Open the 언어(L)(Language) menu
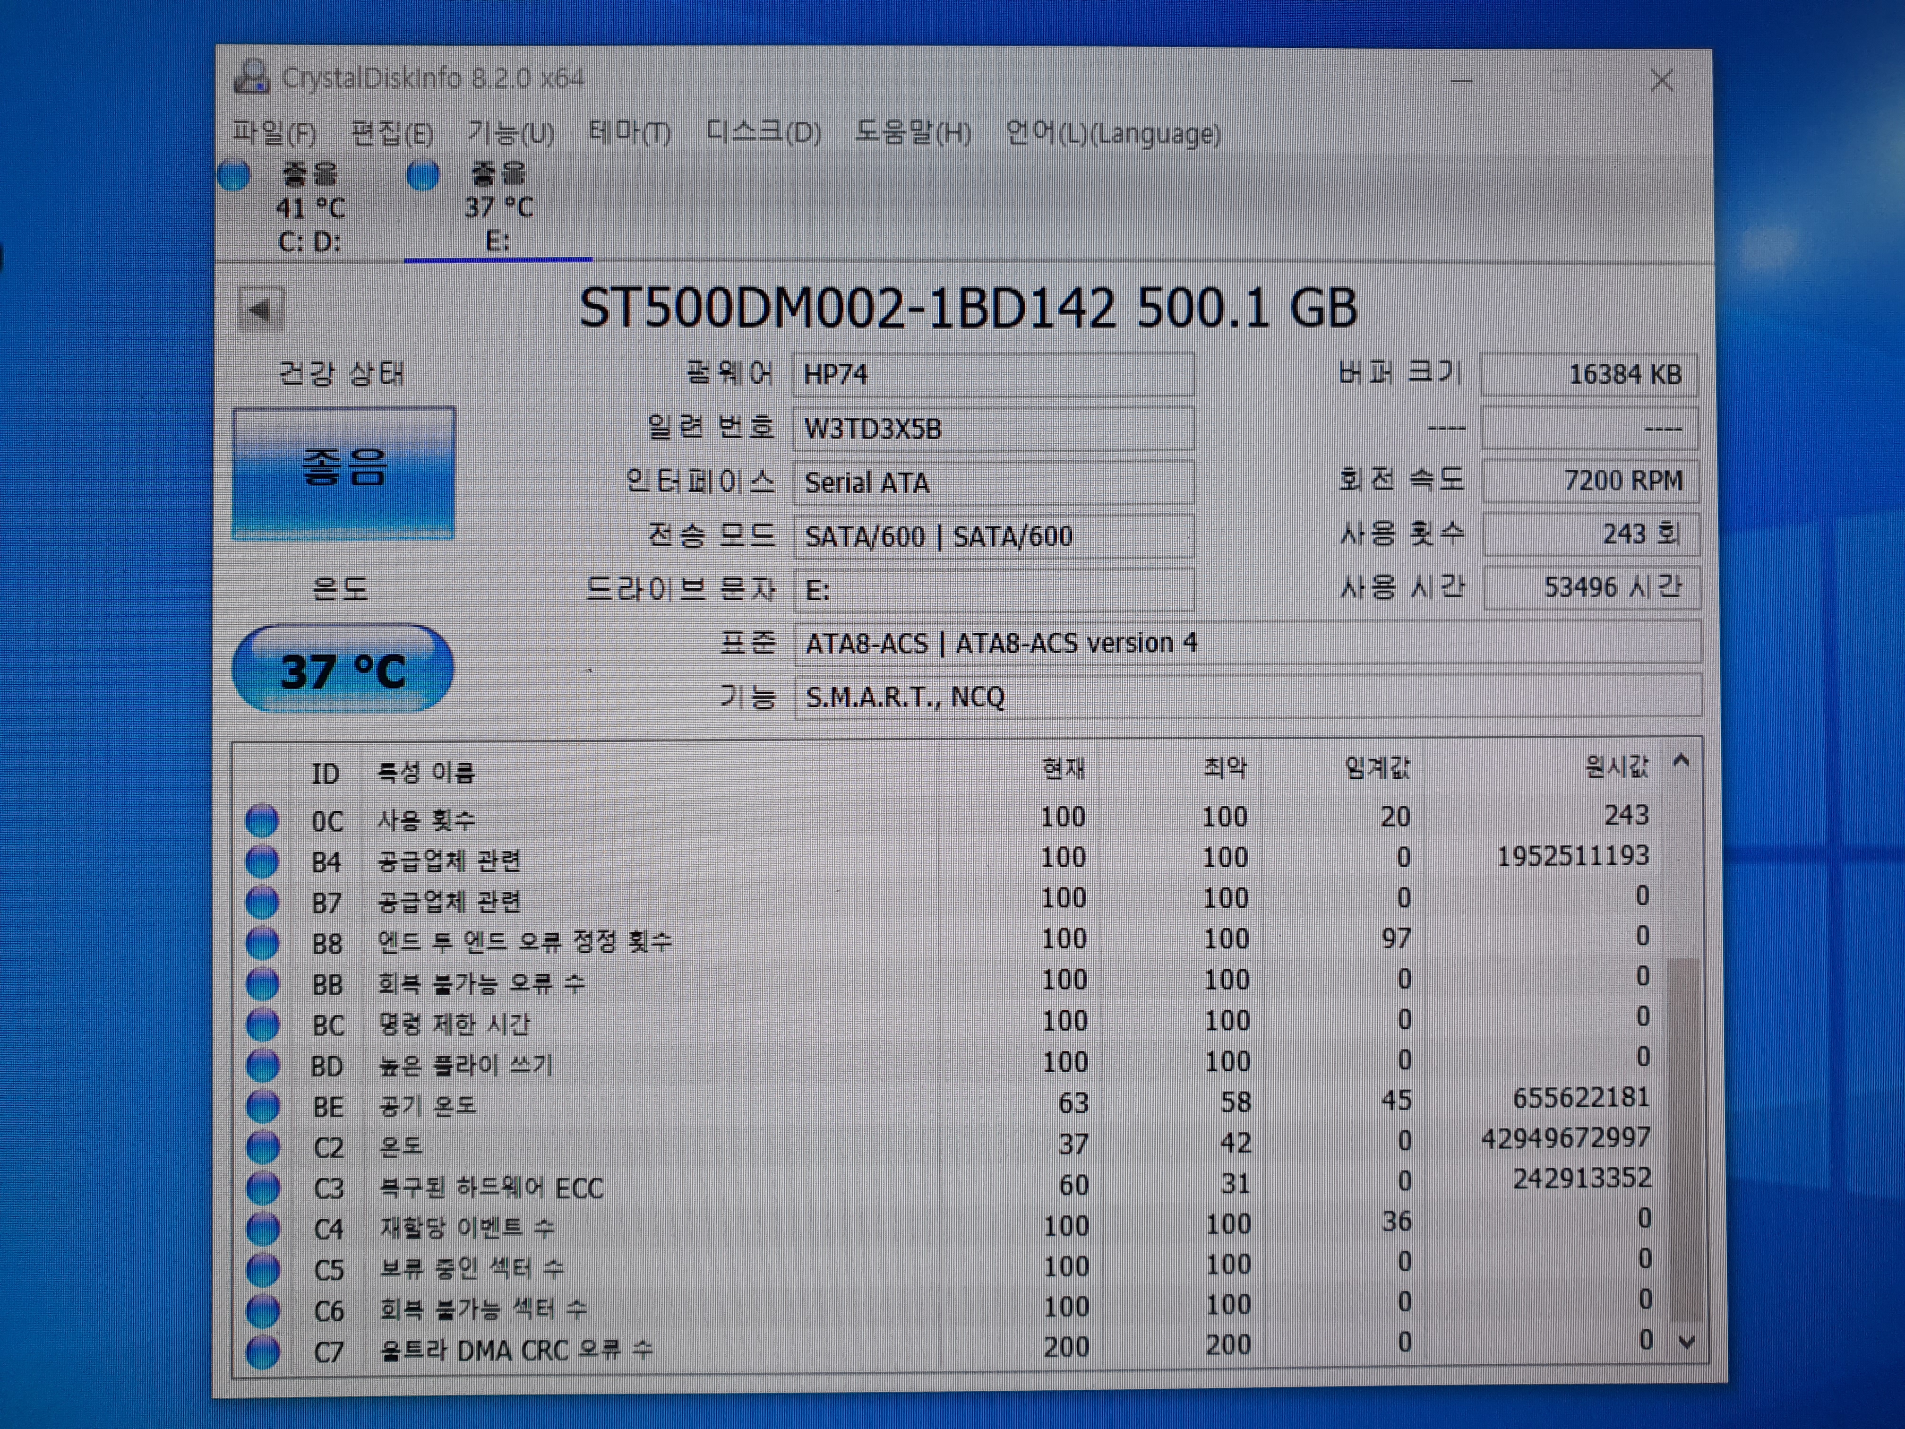The height and width of the screenshot is (1429, 1905). click(1114, 134)
